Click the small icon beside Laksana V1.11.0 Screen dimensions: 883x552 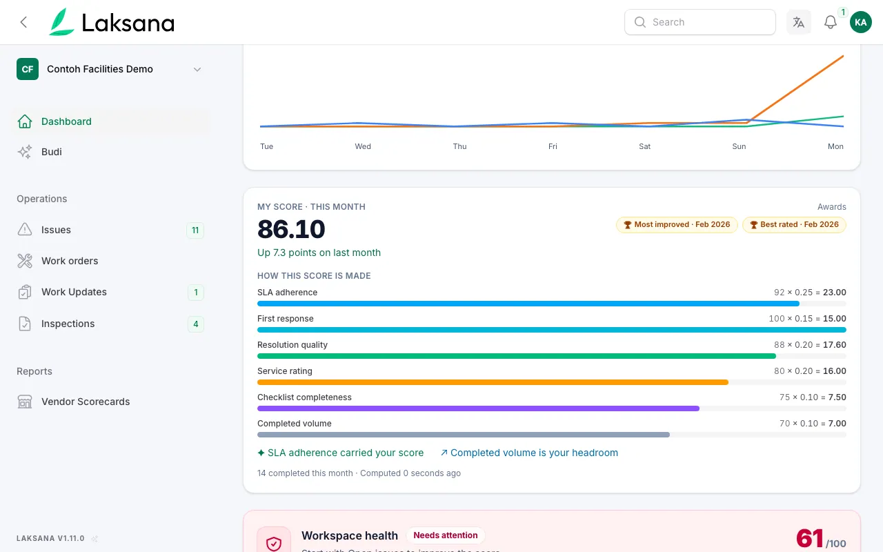(x=95, y=539)
